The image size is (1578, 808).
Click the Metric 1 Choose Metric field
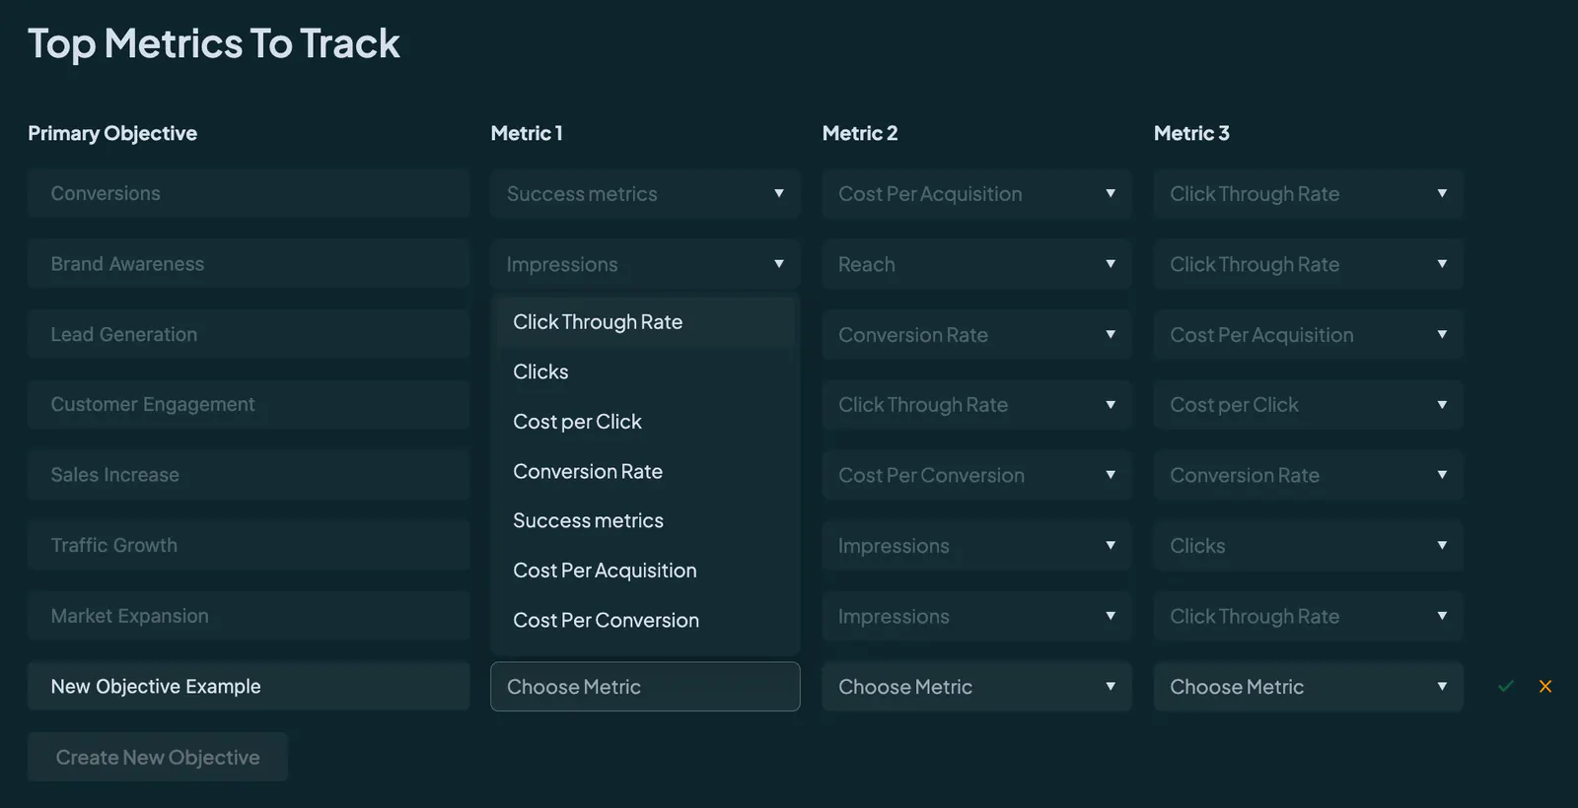click(645, 687)
